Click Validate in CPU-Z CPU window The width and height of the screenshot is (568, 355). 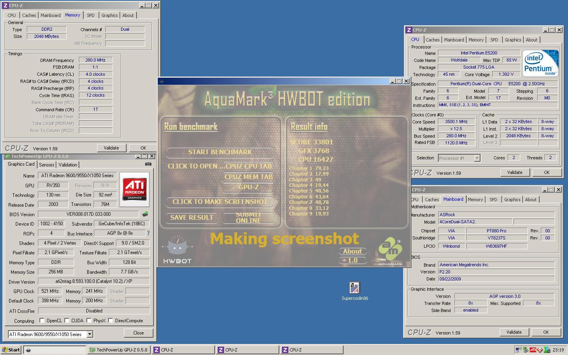tap(515, 172)
